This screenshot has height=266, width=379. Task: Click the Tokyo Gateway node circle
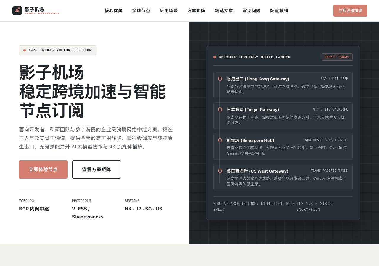(x=220, y=109)
